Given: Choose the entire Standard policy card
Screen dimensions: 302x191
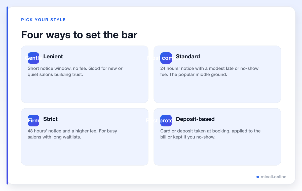Looking at the screenshot, I should point(217,74).
